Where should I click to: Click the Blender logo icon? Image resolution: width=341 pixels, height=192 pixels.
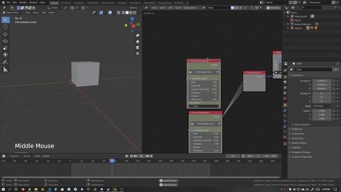[3, 3]
